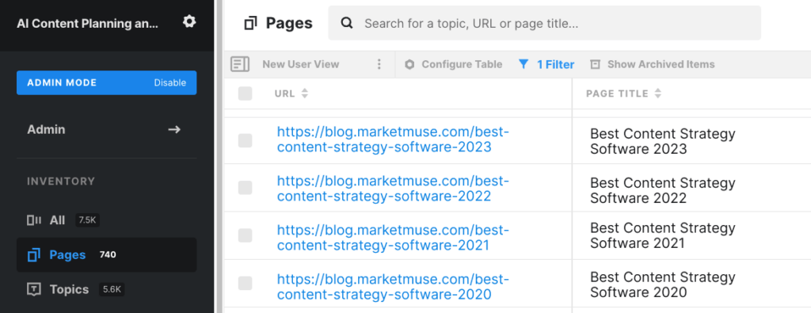Viewport: 811px width, 313px height.
Task: Click the Topics sidebar icon
Action: (x=33, y=289)
